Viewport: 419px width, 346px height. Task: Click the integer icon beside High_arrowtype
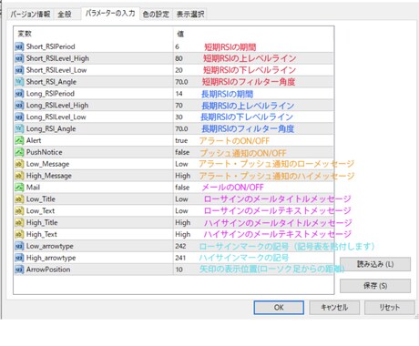(19, 258)
